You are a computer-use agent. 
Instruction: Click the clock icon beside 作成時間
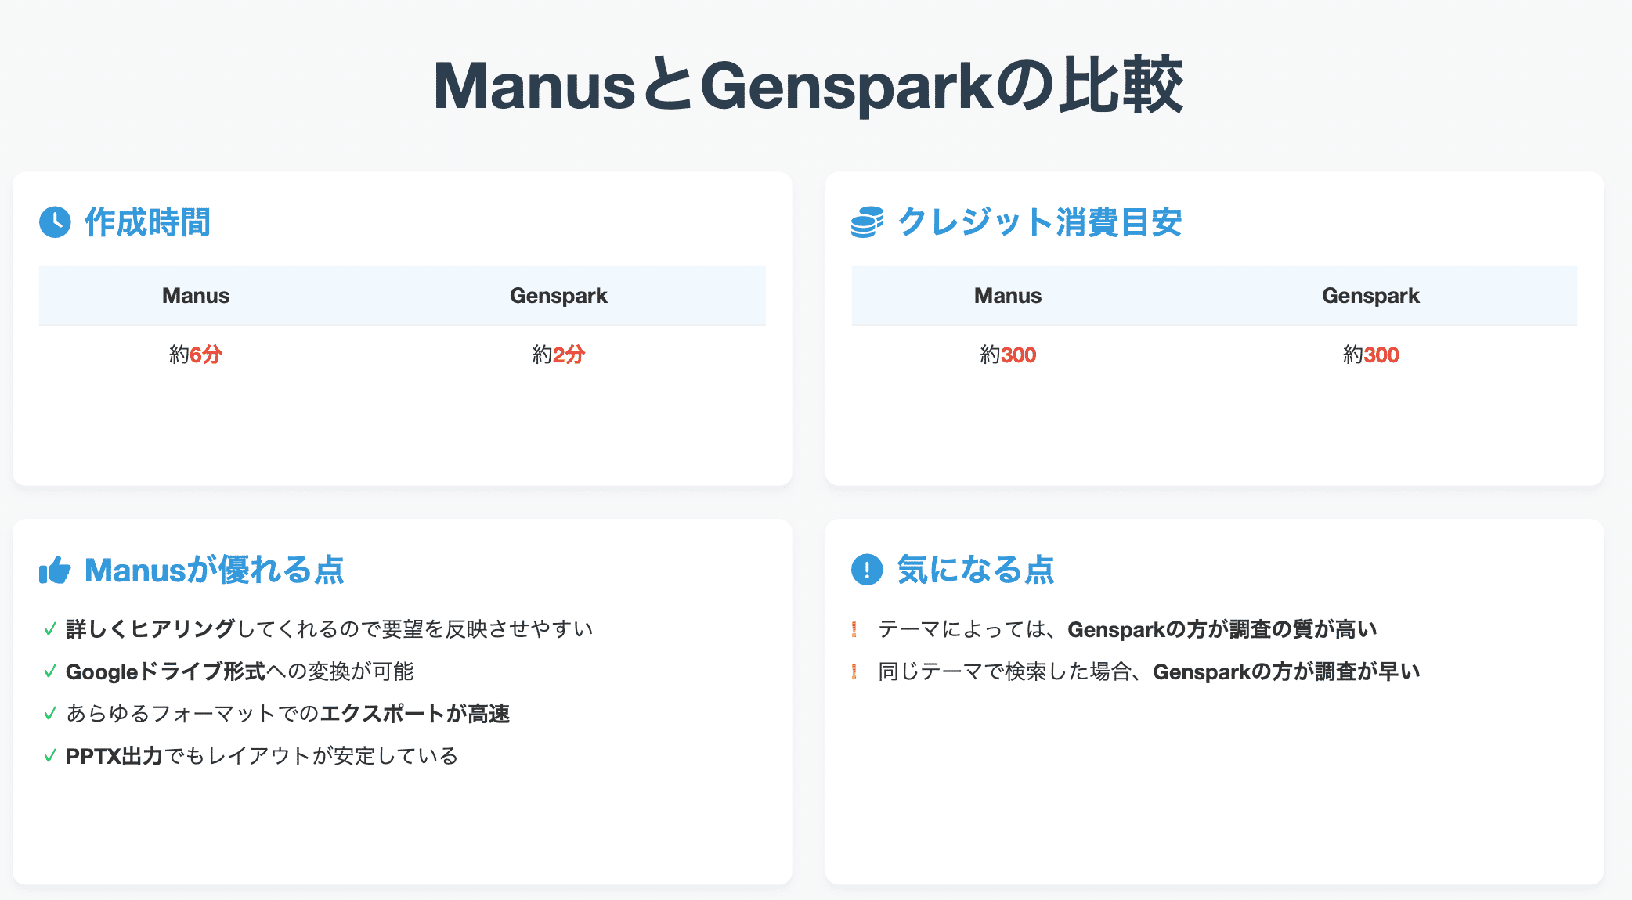coord(55,222)
